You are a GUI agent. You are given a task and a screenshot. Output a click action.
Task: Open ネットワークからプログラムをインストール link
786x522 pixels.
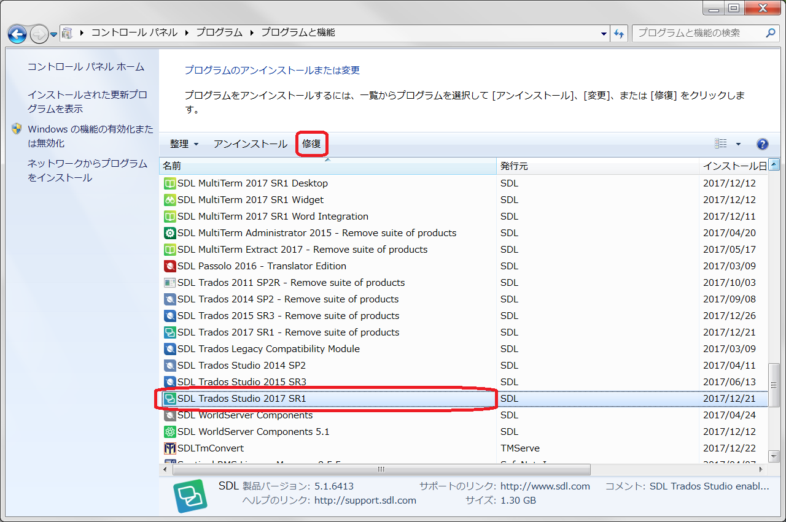pos(87,171)
